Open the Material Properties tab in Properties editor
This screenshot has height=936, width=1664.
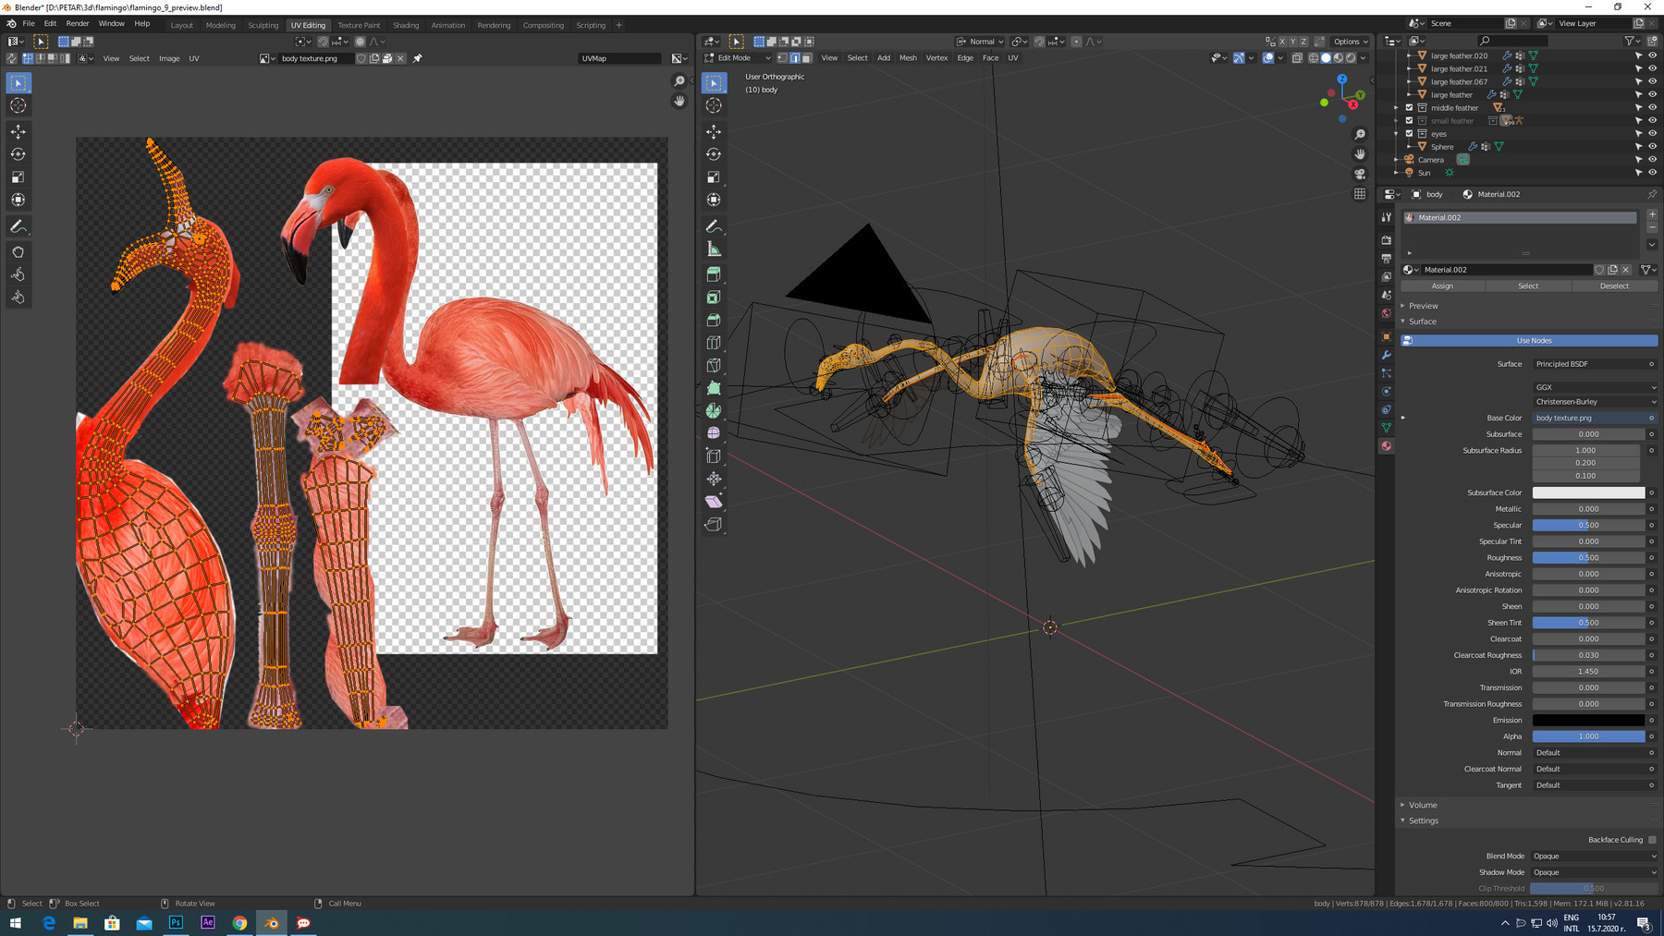pyautogui.click(x=1386, y=446)
